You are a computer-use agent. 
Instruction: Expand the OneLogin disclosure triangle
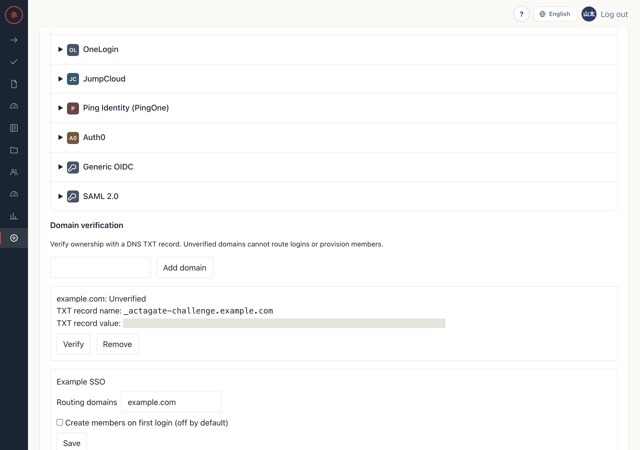coord(60,50)
